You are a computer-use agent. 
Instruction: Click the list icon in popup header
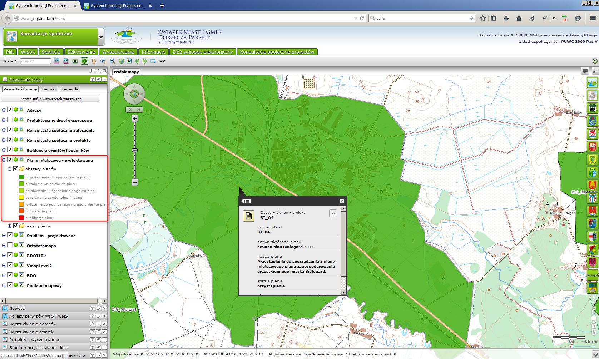pos(246,201)
